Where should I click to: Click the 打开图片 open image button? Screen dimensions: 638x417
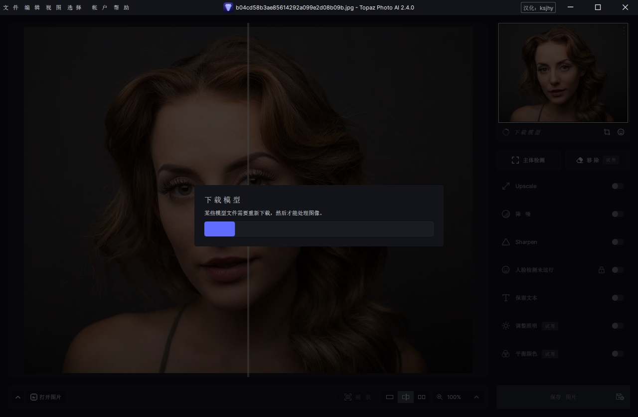[46, 397]
